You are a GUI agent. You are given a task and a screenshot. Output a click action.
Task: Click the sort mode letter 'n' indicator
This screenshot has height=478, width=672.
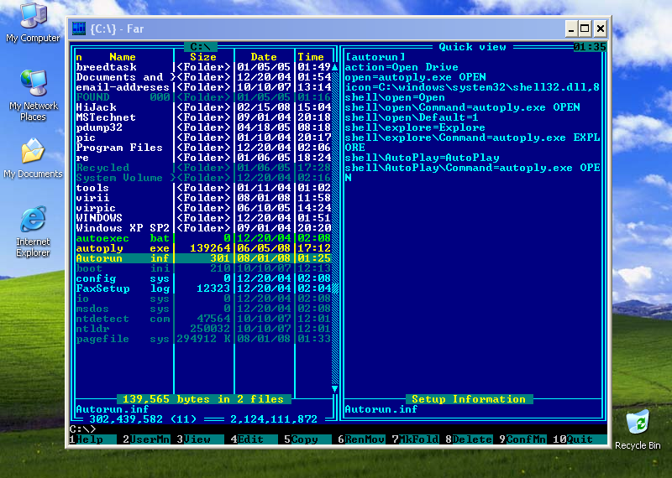(x=79, y=57)
